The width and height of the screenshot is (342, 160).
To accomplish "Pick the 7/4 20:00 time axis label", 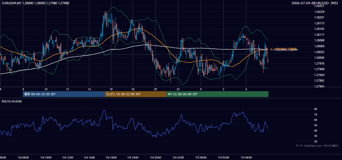I will tap(155, 157).
